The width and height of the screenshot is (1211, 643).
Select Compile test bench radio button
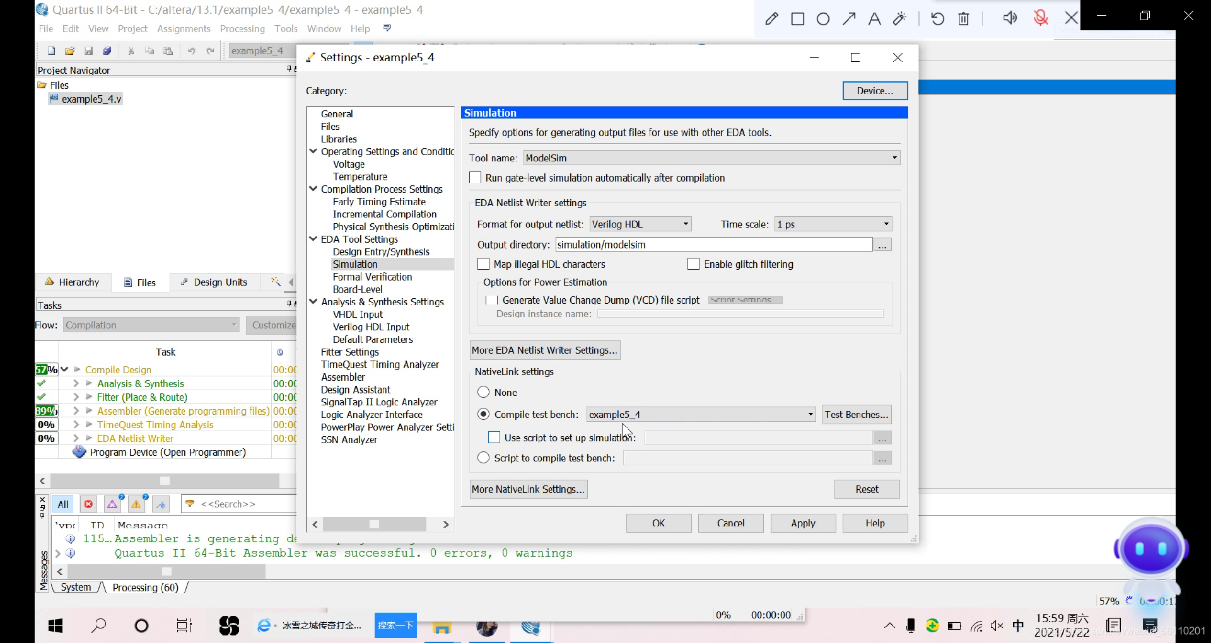click(x=484, y=414)
